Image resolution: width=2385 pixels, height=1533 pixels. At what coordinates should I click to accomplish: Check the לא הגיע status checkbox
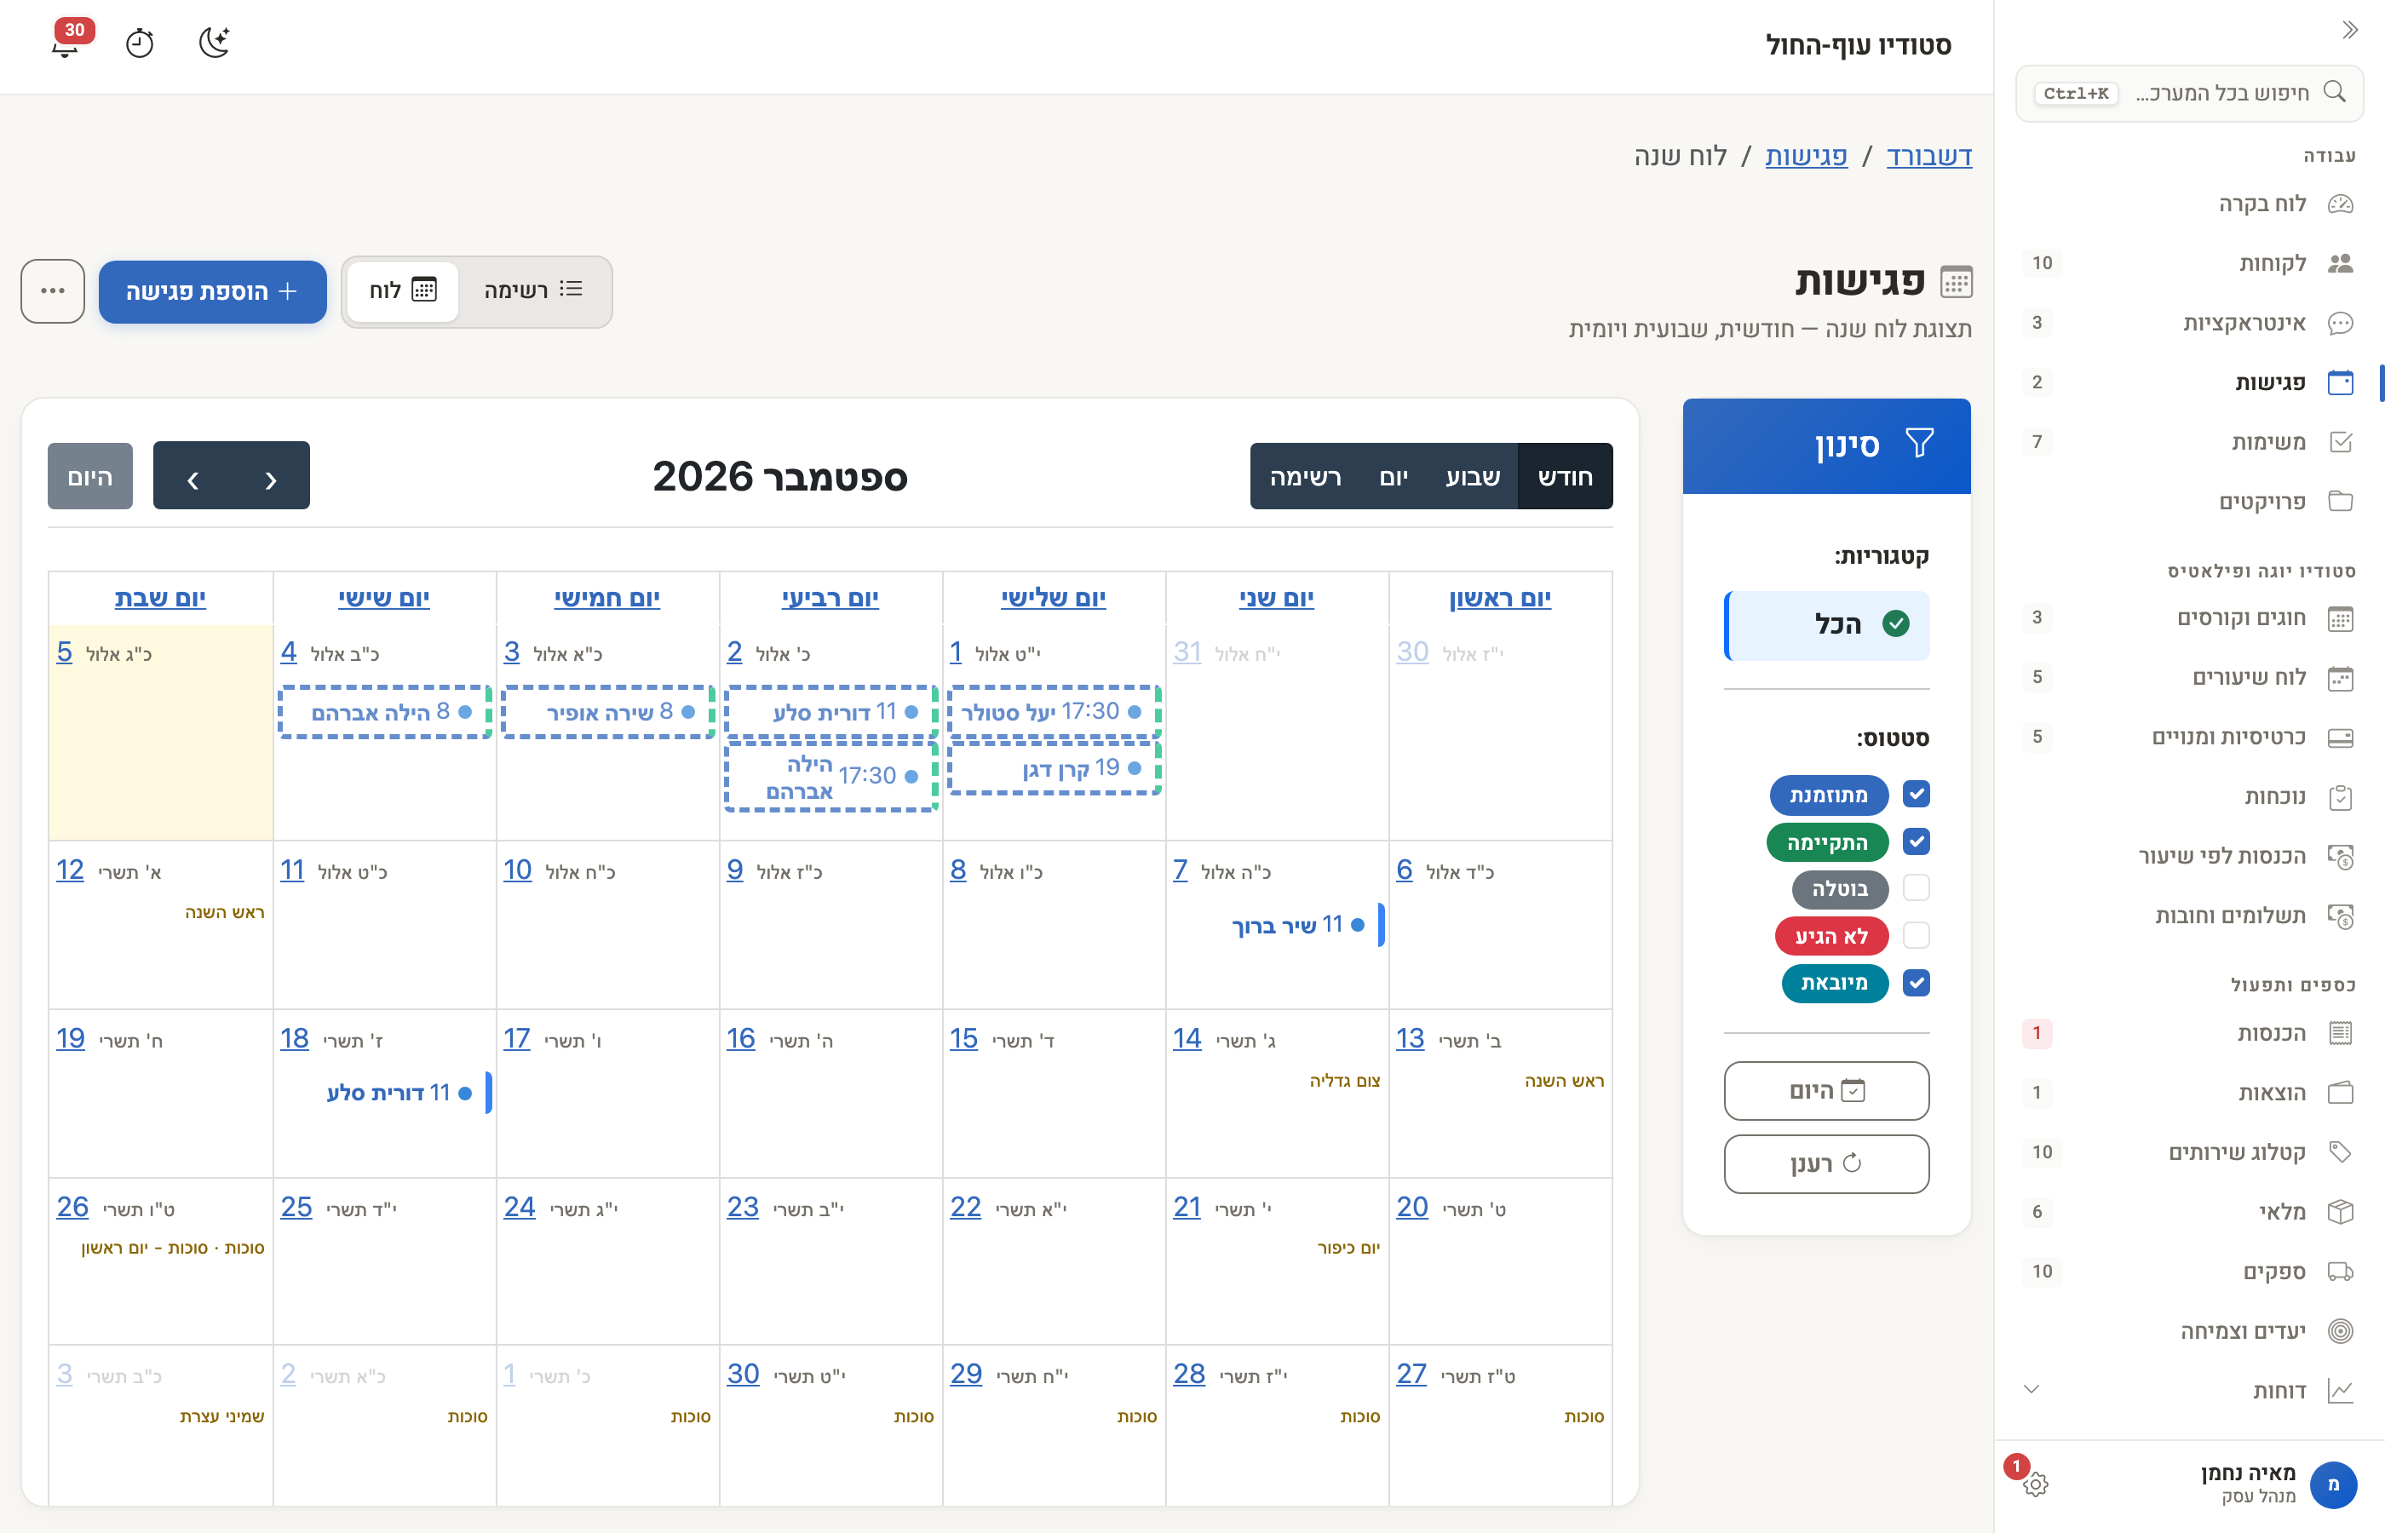1917,936
